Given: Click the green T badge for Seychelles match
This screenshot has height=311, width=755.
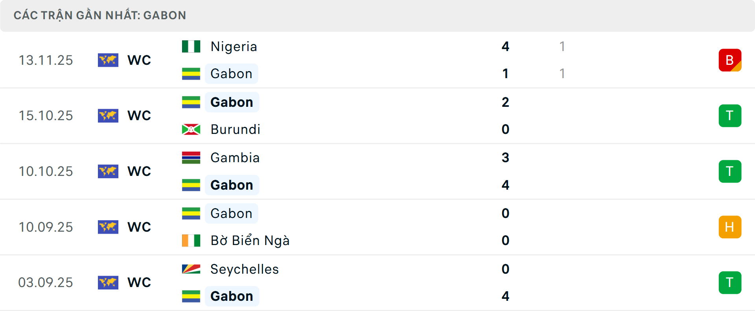Looking at the screenshot, I should [x=730, y=282].
